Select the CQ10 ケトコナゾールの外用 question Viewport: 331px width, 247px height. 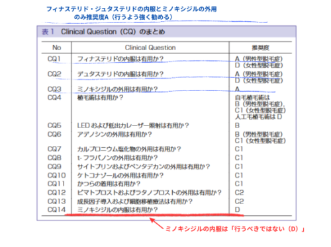pyautogui.click(x=120, y=176)
